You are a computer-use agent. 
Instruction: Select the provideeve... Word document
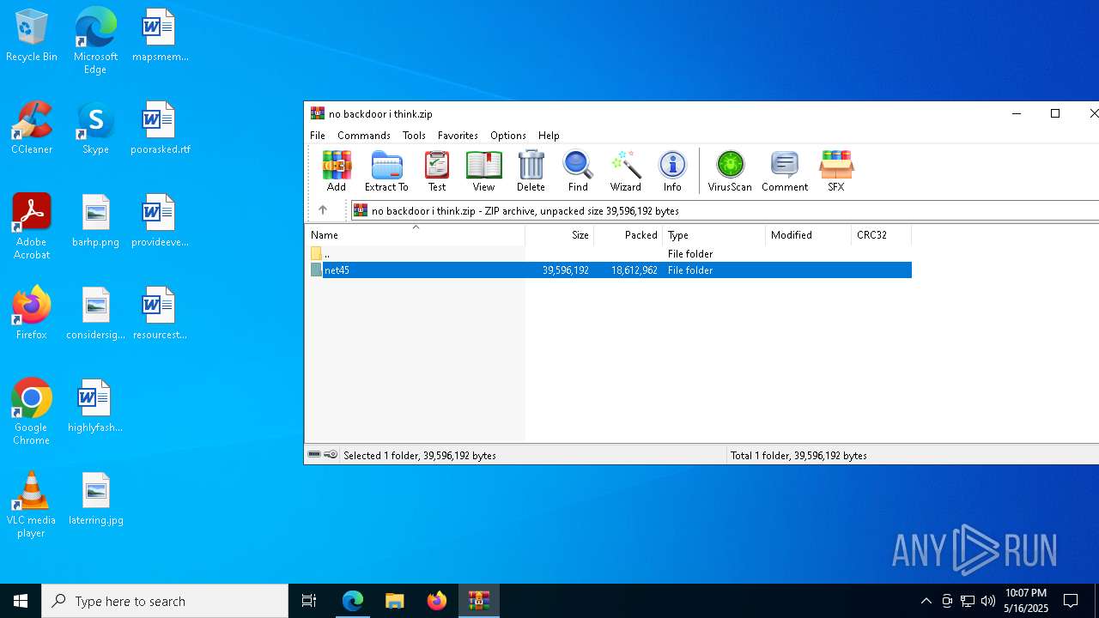(x=160, y=221)
